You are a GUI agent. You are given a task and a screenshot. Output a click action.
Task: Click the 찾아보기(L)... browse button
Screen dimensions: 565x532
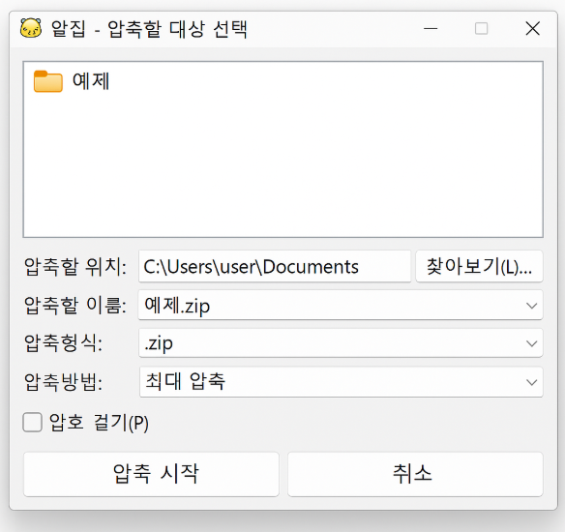tap(479, 267)
